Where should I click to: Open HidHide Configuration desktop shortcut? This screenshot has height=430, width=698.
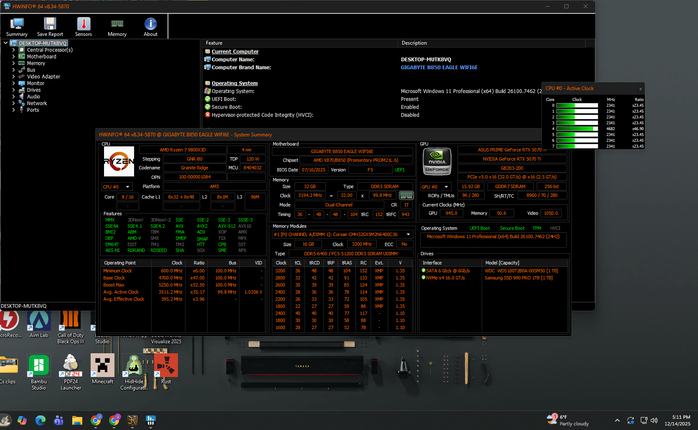click(x=134, y=372)
